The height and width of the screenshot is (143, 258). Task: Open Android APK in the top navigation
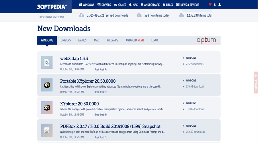point(150,5)
